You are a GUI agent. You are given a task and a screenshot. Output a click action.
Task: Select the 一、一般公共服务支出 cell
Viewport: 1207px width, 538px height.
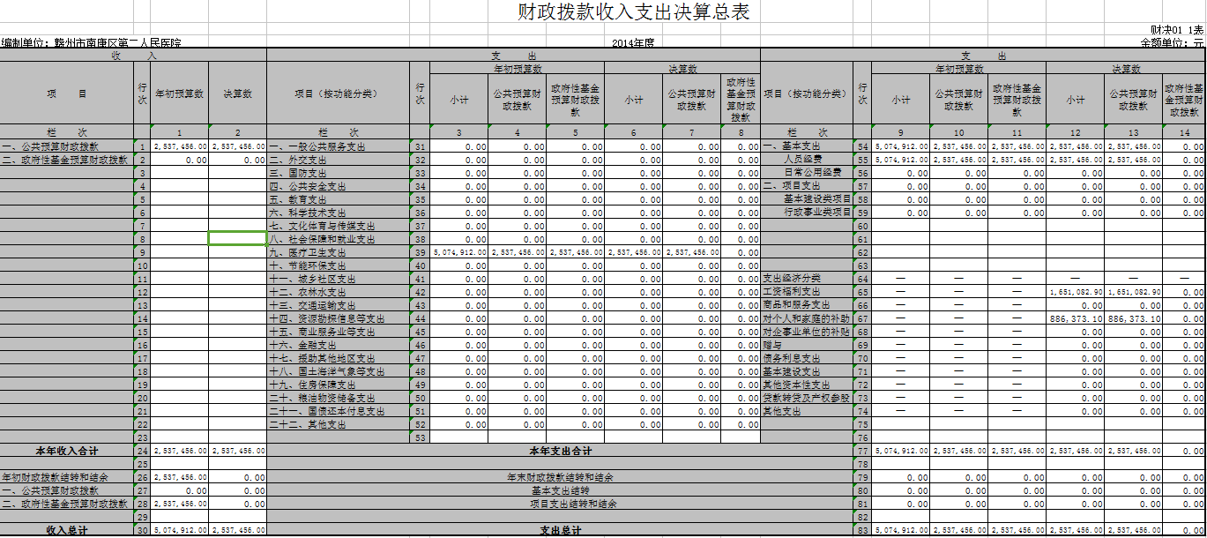[339, 147]
